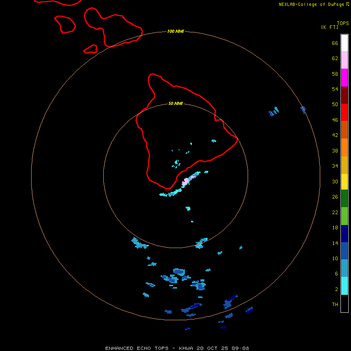The height and width of the screenshot is (351, 351).
Task: Click the legend value 66
Action: tap(335, 43)
